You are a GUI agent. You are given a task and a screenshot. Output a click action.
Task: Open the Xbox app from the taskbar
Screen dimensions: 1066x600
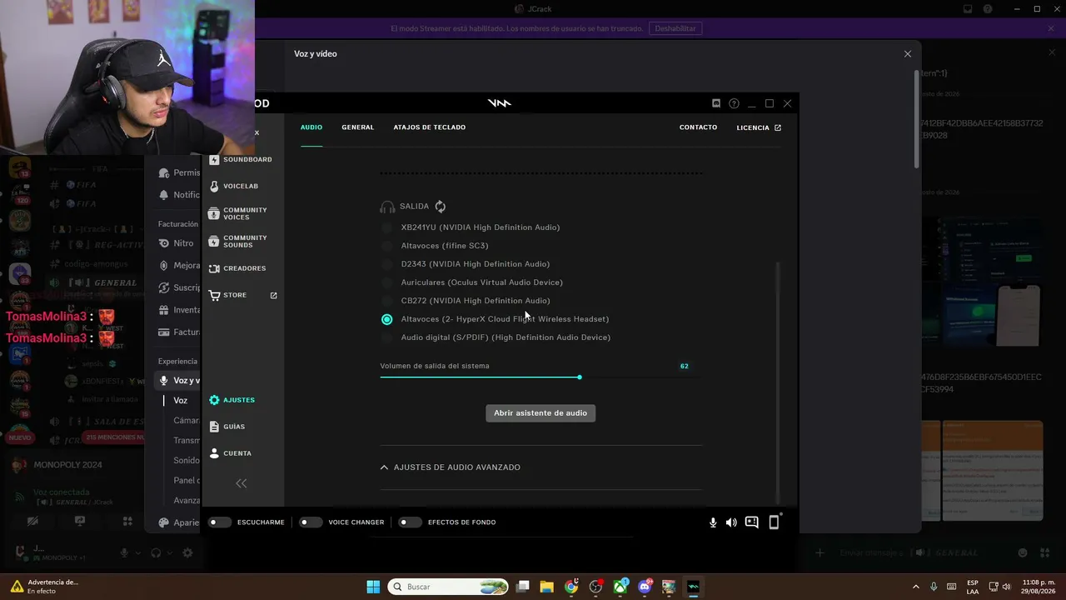pos(620,587)
